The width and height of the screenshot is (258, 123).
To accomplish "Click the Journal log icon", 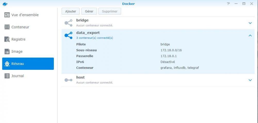I will (x=7, y=76).
